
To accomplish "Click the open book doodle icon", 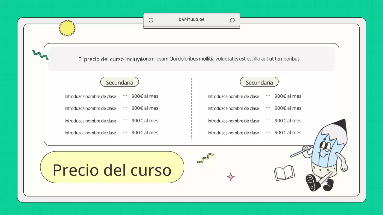I will coord(284,173).
